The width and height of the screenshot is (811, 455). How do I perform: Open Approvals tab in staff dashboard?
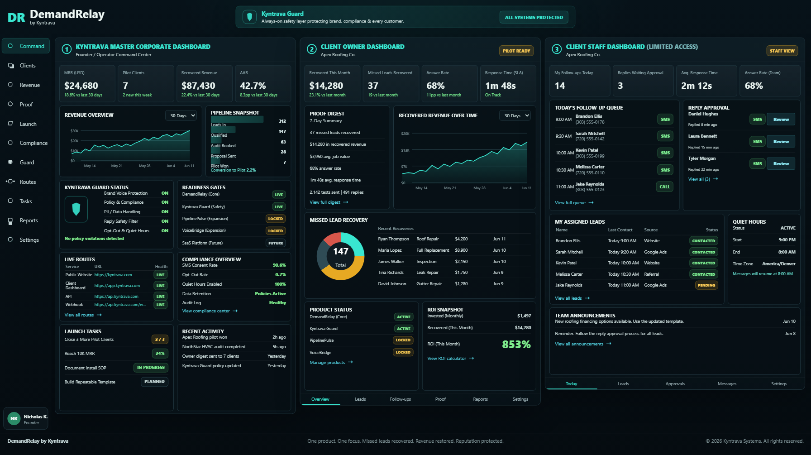pyautogui.click(x=675, y=384)
